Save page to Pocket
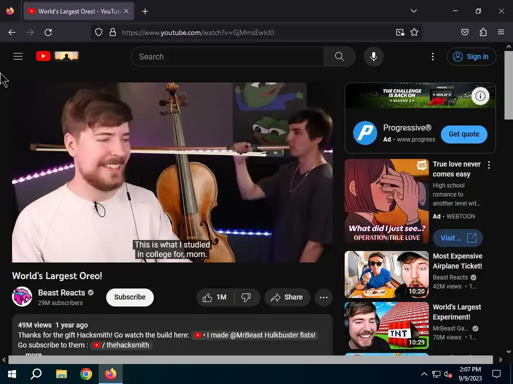The image size is (513, 384). (464, 32)
